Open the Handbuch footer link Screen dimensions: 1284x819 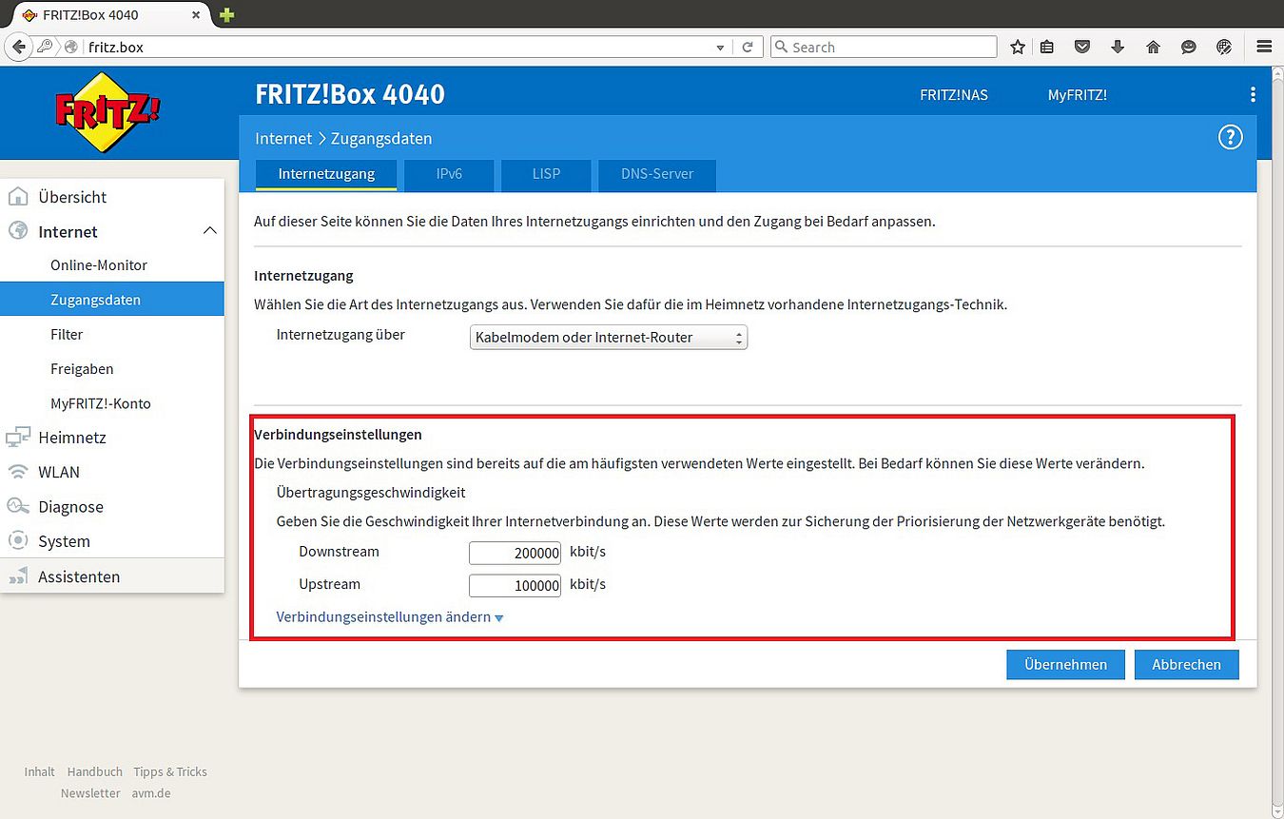[x=94, y=771]
